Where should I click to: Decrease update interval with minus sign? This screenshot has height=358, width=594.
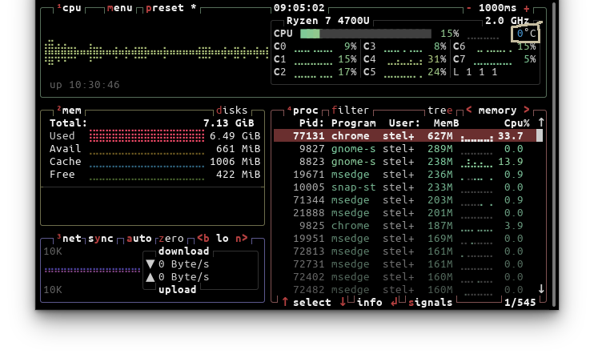pyautogui.click(x=469, y=8)
